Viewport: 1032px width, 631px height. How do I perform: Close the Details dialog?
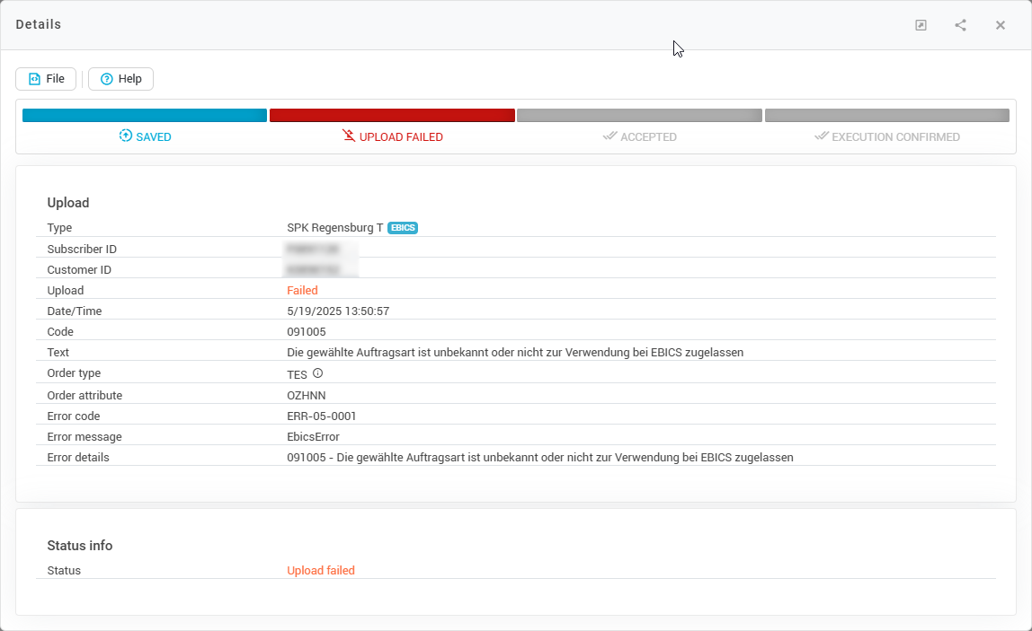tap(1000, 25)
